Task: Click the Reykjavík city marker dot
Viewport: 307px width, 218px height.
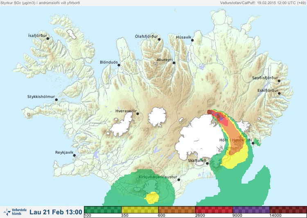Action: (x=74, y=155)
